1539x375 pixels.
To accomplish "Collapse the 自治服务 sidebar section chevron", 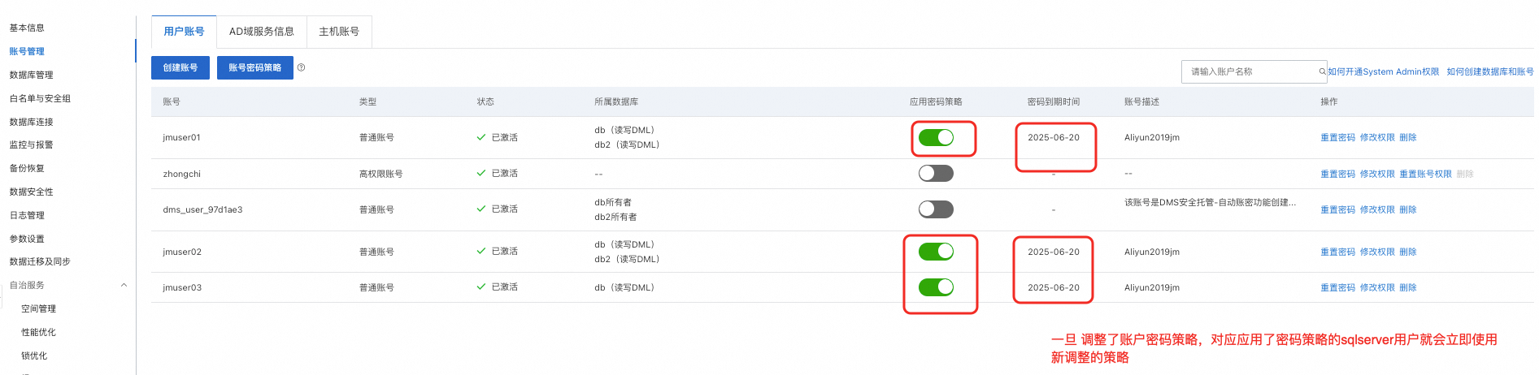I will (x=124, y=285).
